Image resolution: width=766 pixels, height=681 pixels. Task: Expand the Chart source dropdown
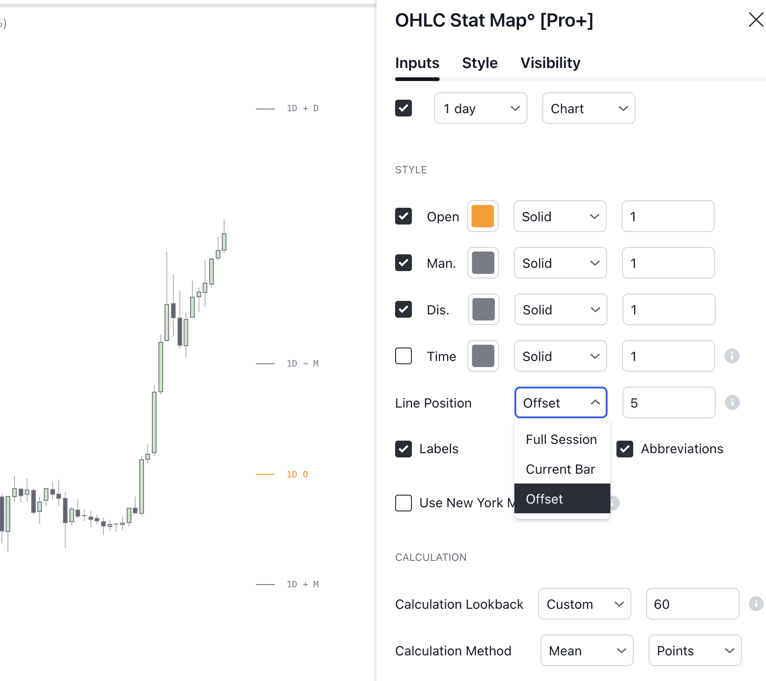pos(588,109)
